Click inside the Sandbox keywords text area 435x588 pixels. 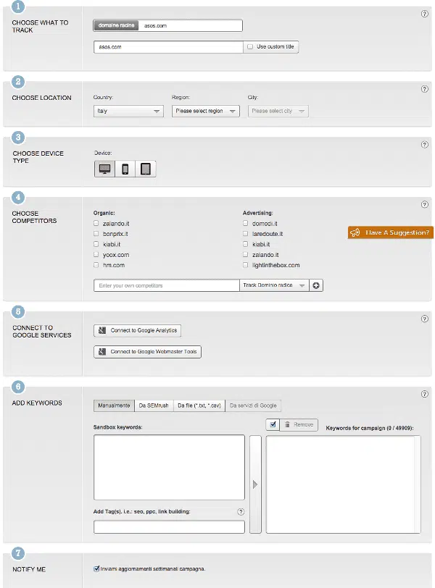pyautogui.click(x=169, y=467)
